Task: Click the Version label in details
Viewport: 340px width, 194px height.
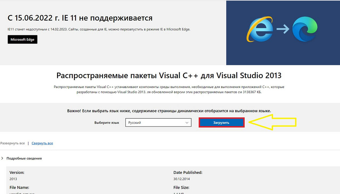Action: tap(18, 172)
